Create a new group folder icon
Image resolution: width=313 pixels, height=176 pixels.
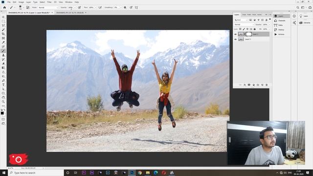click(258, 85)
